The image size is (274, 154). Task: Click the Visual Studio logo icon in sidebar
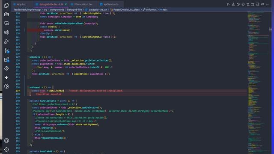(6, 33)
